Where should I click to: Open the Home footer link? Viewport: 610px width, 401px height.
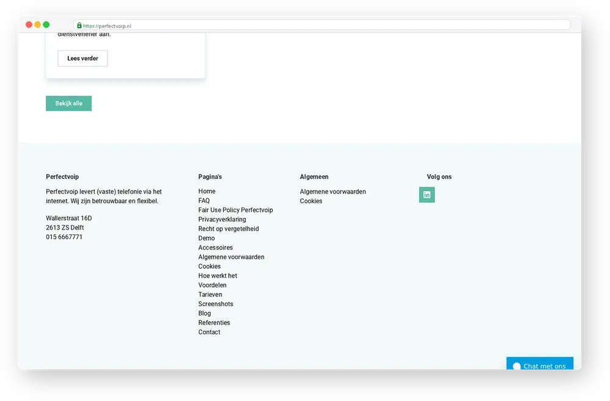[207, 191]
